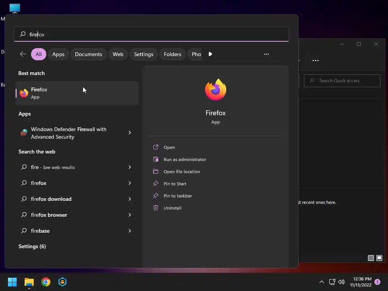Click the Open icon in preview pane
Image resolution: width=388 pixels, height=291 pixels.
(156, 147)
